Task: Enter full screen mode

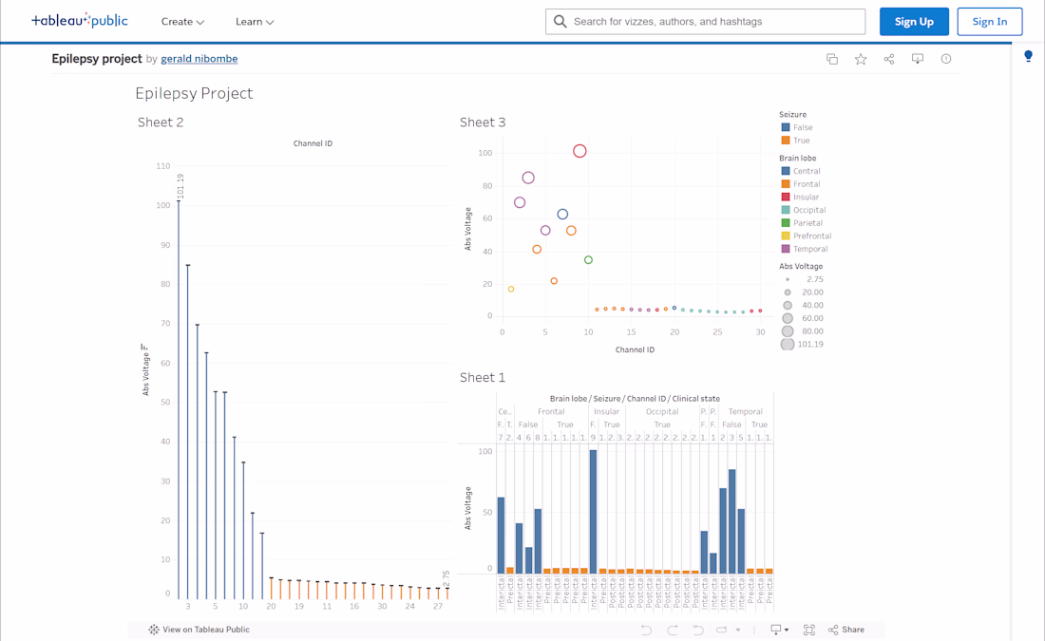Action: [809, 630]
